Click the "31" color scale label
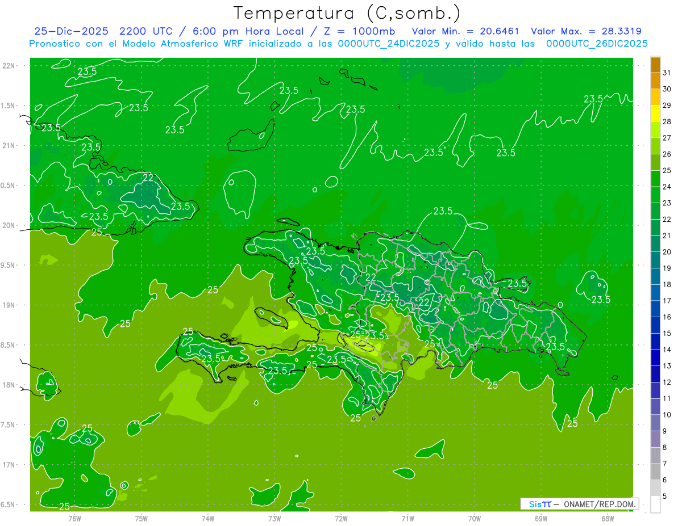682x526 pixels. tap(668, 73)
